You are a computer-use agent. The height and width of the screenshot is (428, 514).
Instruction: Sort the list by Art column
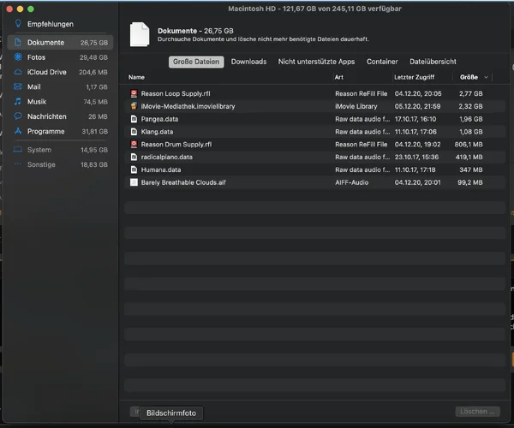(x=339, y=77)
